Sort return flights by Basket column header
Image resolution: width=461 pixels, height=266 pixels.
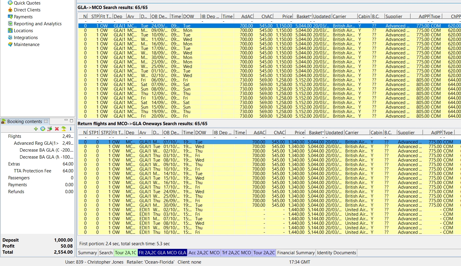click(316, 133)
